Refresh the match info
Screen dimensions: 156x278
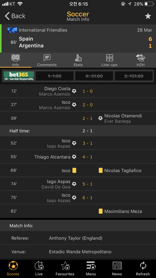(x=143, y=269)
